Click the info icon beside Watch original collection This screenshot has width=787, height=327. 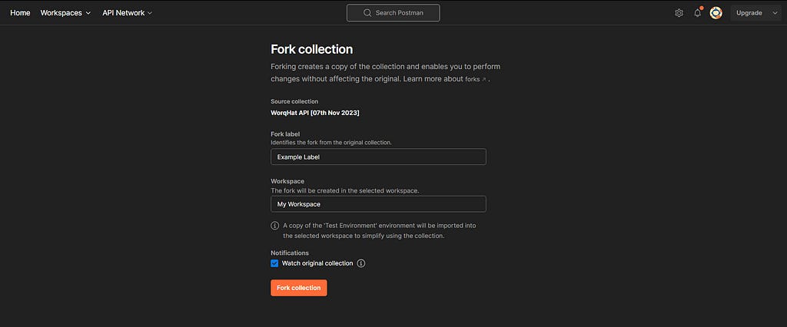[361, 263]
